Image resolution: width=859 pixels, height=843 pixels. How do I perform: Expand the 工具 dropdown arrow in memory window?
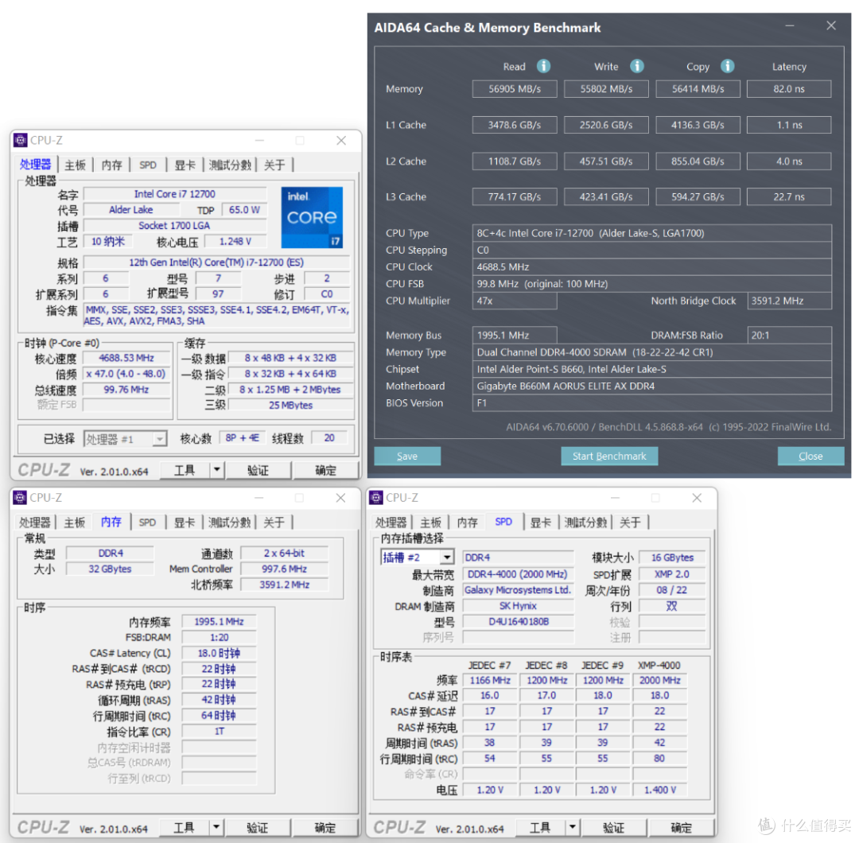click(216, 826)
